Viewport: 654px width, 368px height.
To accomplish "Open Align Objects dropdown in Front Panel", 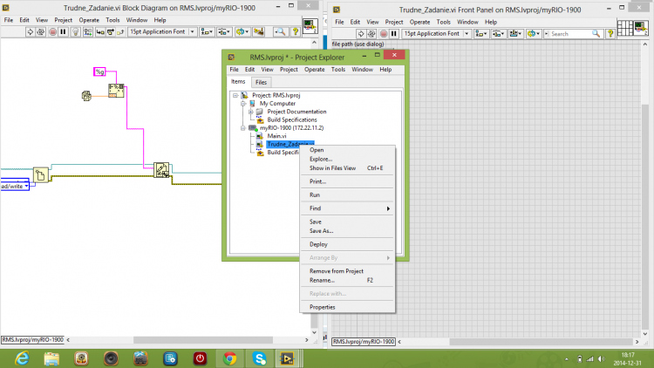I will pyautogui.click(x=481, y=34).
